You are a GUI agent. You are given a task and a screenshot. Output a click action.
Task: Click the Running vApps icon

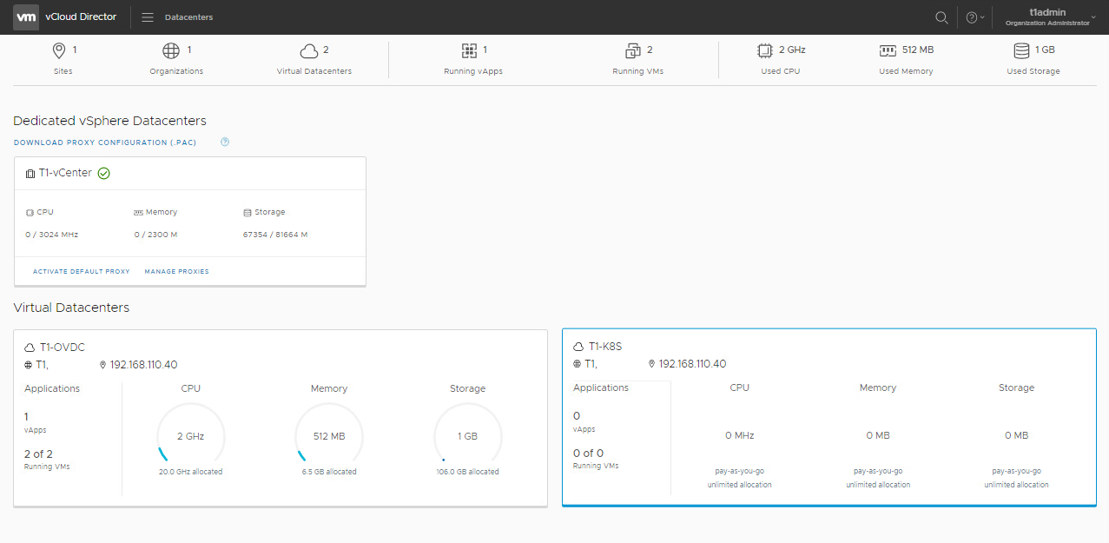pyautogui.click(x=469, y=50)
